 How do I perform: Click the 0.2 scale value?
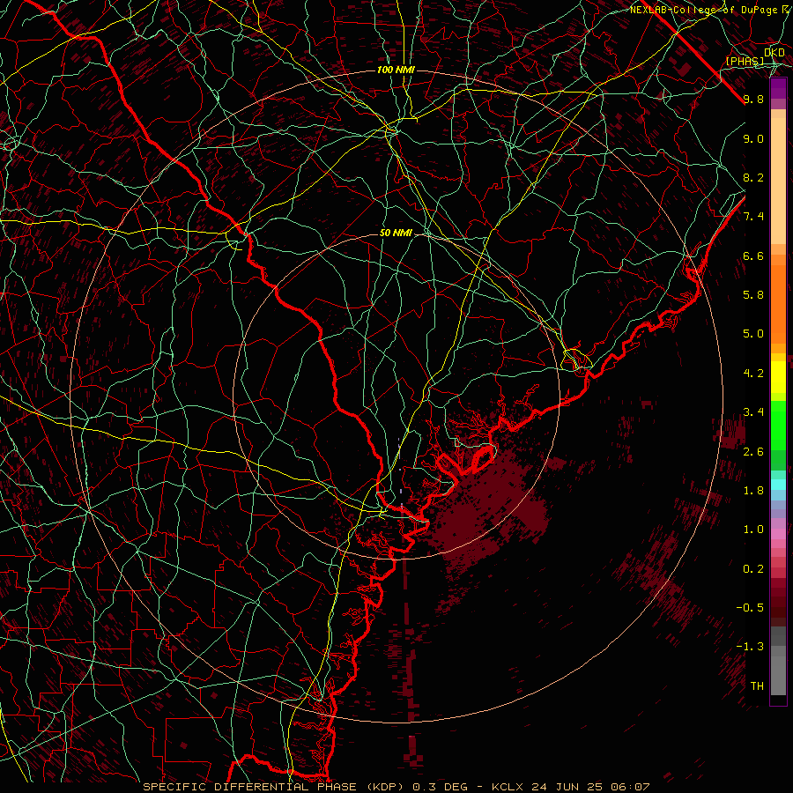(x=753, y=569)
